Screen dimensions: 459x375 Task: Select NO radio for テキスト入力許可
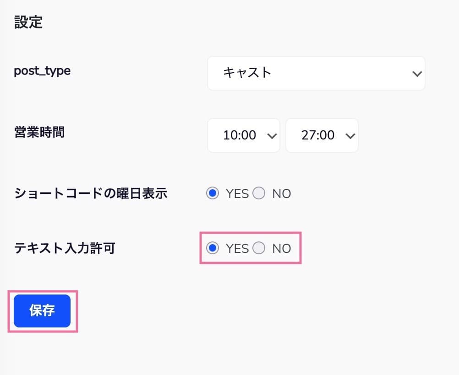(x=259, y=248)
